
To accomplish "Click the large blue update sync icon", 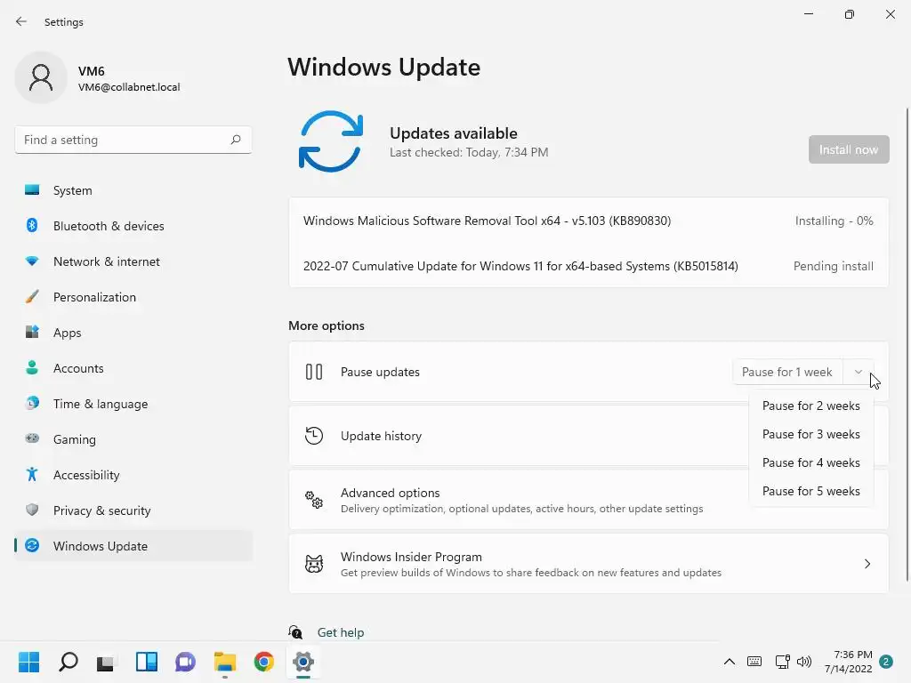I will click(331, 141).
